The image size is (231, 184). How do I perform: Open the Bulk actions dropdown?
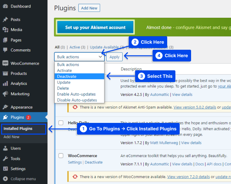click(79, 57)
